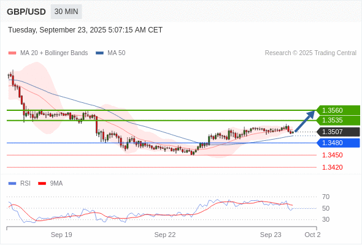Click the current price 1.3507 tag
The image size is (362, 245).
tap(338, 132)
